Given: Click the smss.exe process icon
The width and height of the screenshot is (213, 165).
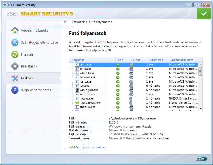Looking at the screenshot, I should tap(77, 65).
